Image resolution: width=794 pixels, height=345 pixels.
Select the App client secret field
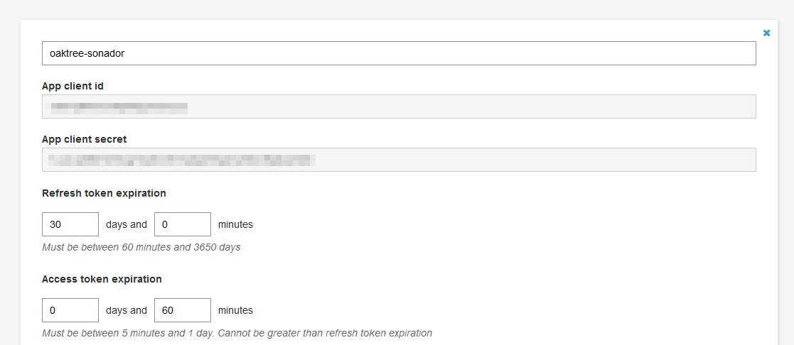pyautogui.click(x=399, y=159)
